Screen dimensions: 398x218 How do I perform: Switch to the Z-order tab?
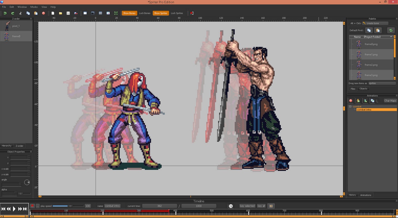pyautogui.click(x=19, y=146)
